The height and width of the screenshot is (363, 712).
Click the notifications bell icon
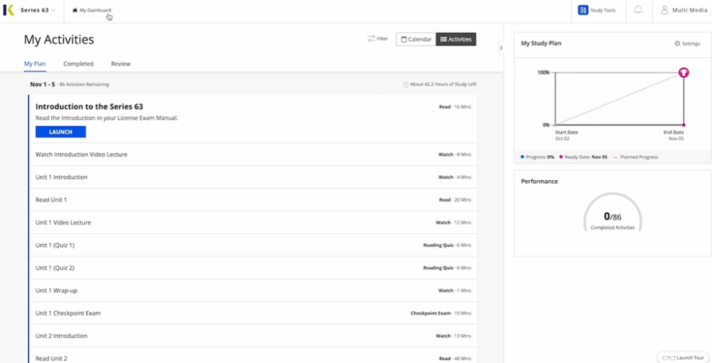[x=638, y=10]
